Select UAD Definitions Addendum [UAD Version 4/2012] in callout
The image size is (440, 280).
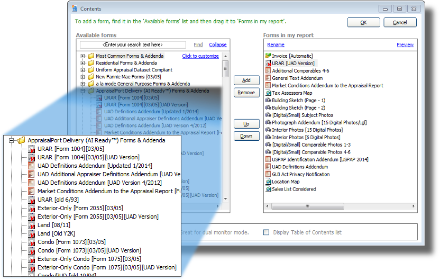99,183
